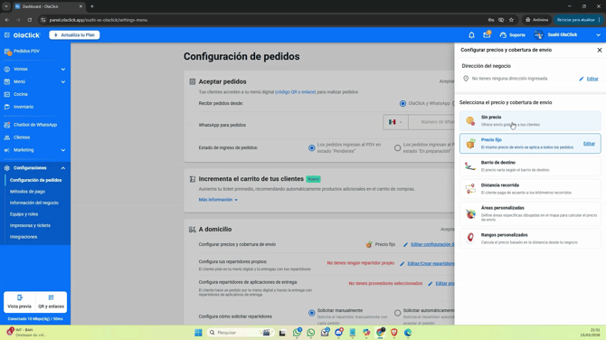Open a new browser tab
This screenshot has width=606, height=340.
pos(92,6)
